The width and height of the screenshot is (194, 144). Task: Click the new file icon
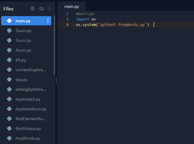click(33, 9)
